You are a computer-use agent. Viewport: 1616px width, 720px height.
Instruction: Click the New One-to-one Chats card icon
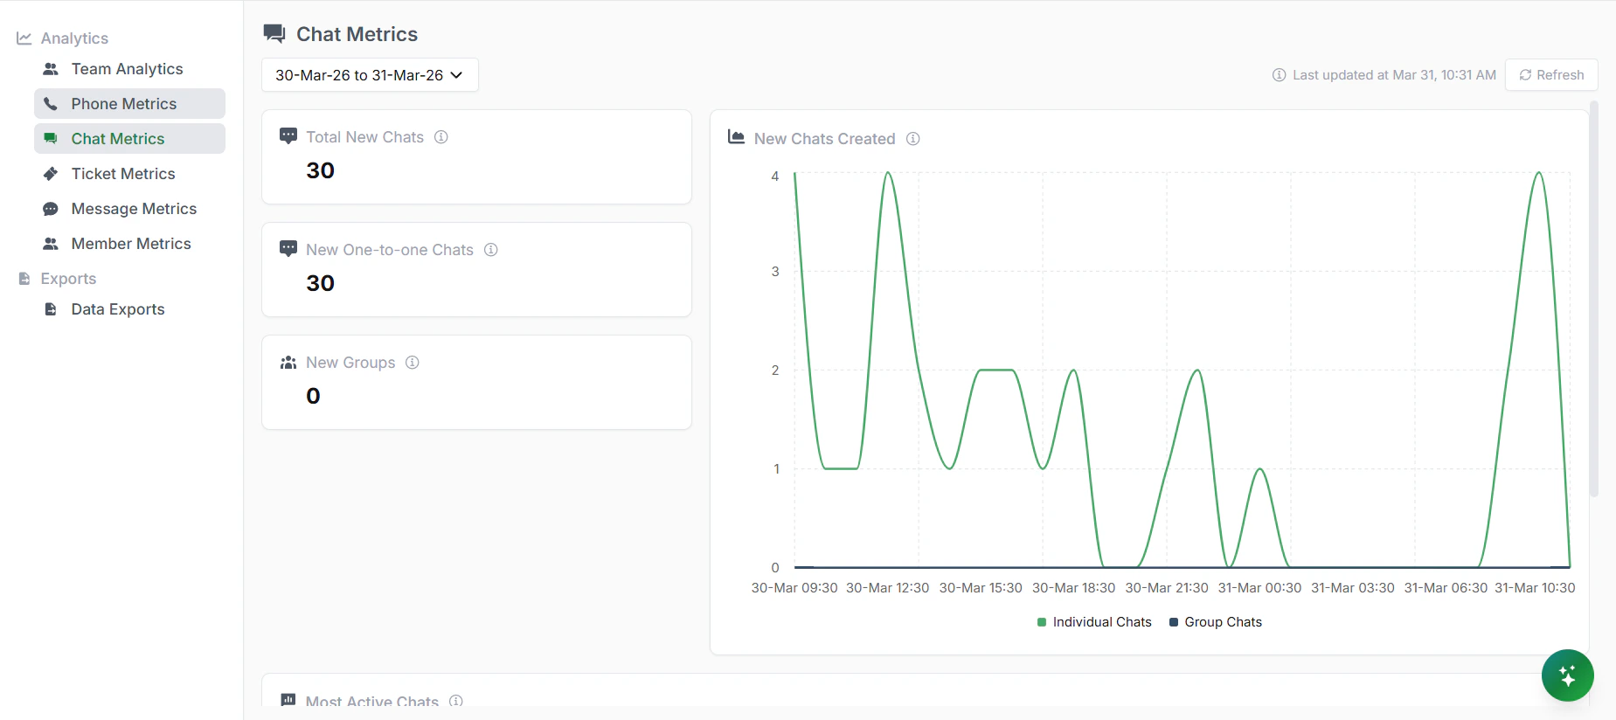pos(288,249)
